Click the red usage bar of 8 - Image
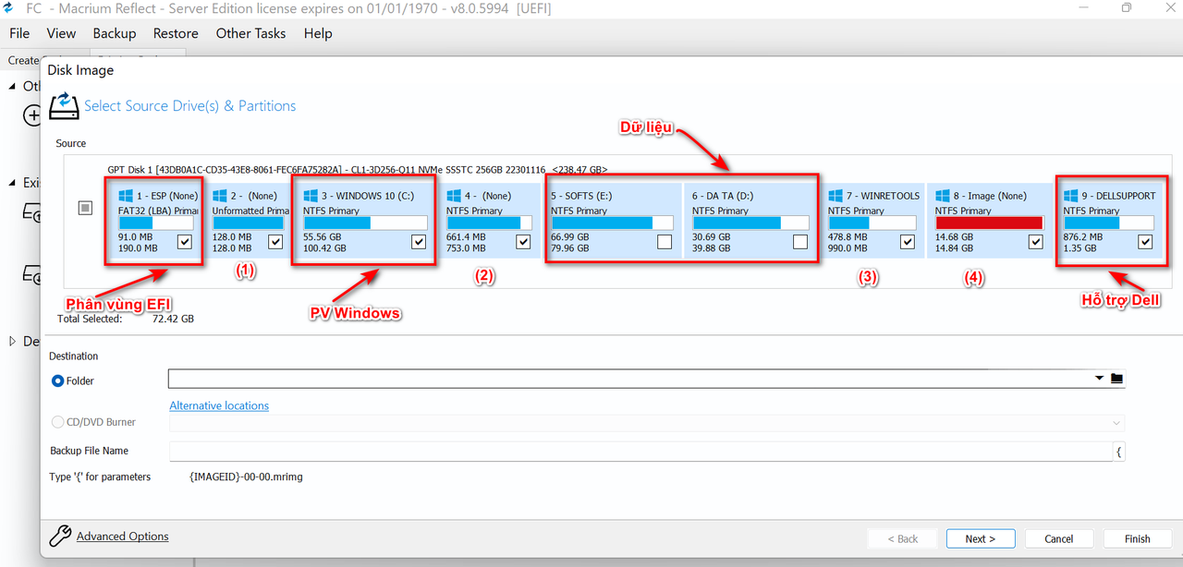Screen dimensions: 1183x567 [989, 223]
